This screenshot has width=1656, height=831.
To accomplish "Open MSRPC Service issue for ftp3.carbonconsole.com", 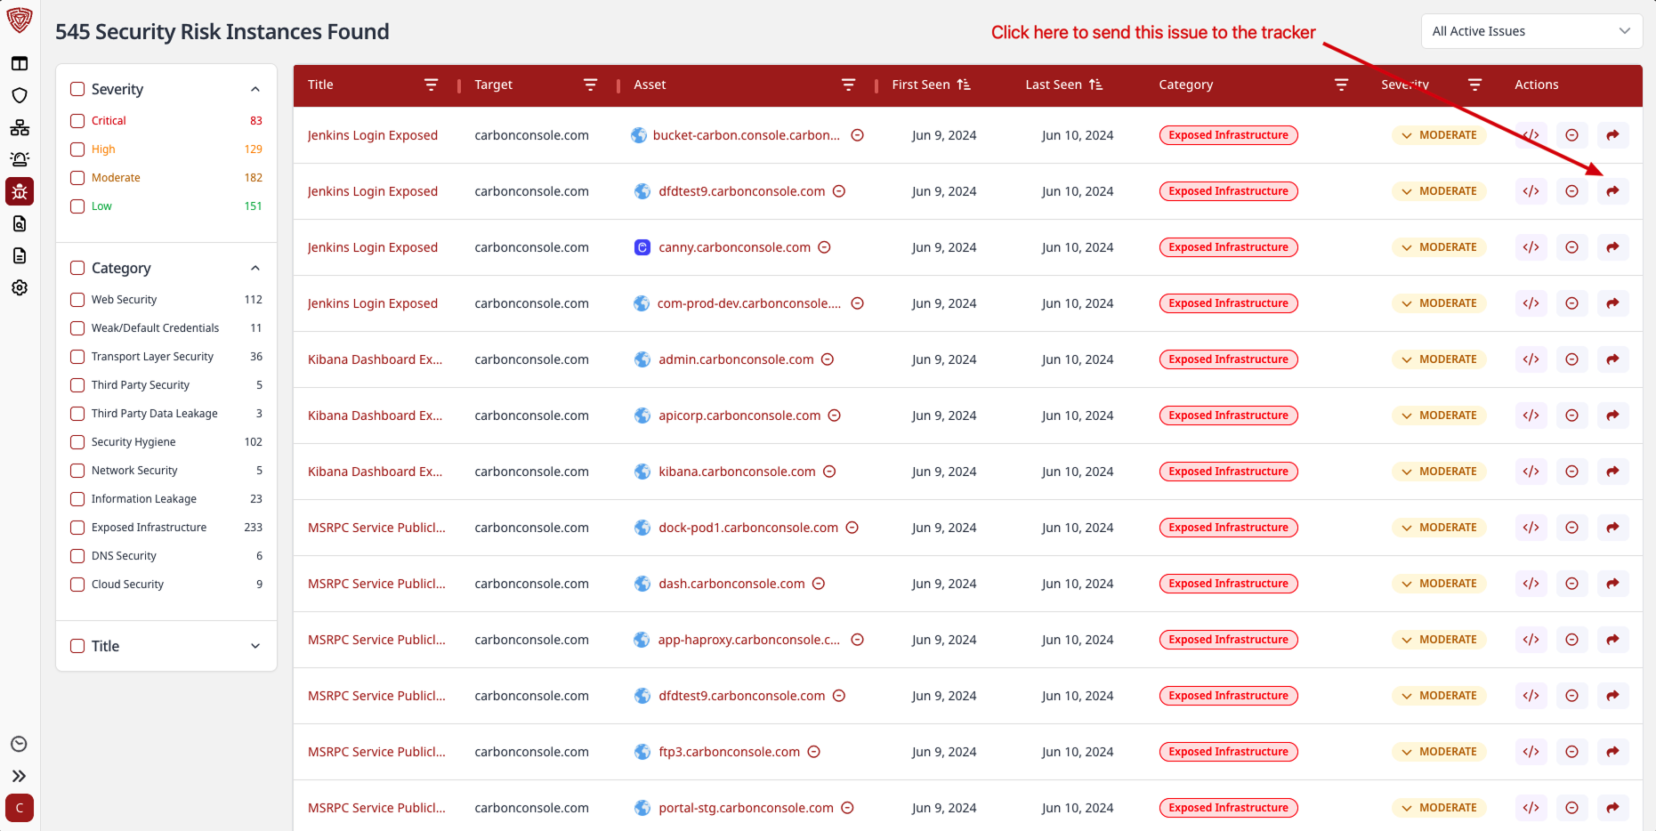I will tap(376, 752).
